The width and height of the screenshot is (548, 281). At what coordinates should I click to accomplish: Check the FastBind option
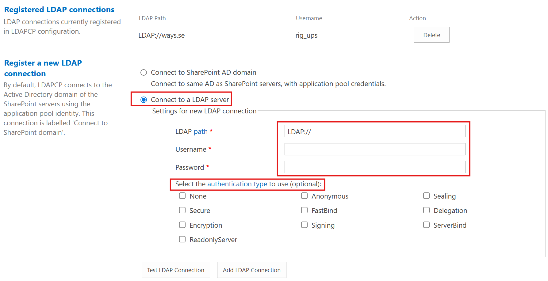pos(304,210)
